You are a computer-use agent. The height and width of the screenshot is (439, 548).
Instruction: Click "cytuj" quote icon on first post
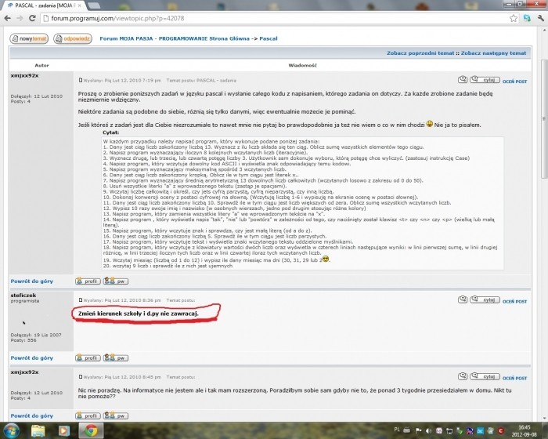[x=485, y=80]
